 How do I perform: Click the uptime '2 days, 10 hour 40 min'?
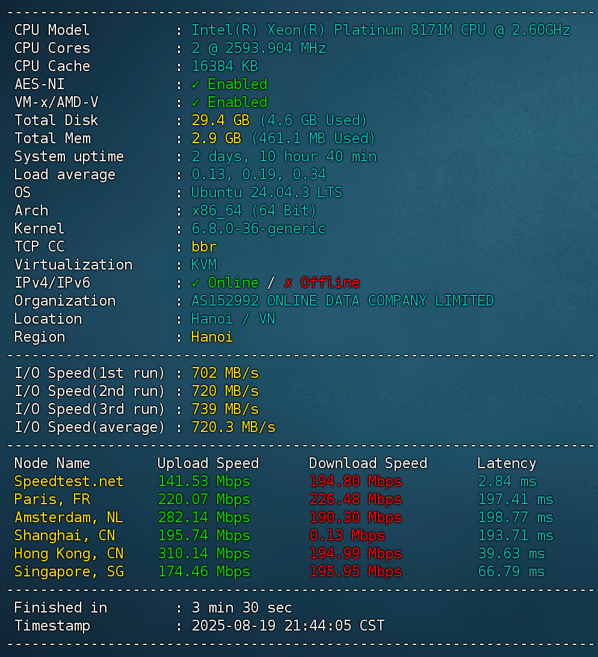coord(284,156)
